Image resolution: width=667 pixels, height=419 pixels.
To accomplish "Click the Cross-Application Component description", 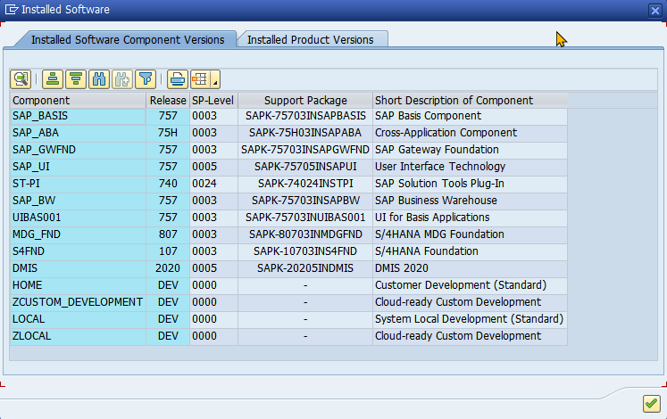I will tap(470, 134).
